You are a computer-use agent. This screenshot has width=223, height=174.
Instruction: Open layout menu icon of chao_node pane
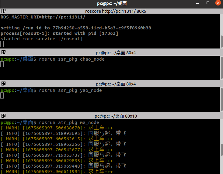[x=4, y=52]
